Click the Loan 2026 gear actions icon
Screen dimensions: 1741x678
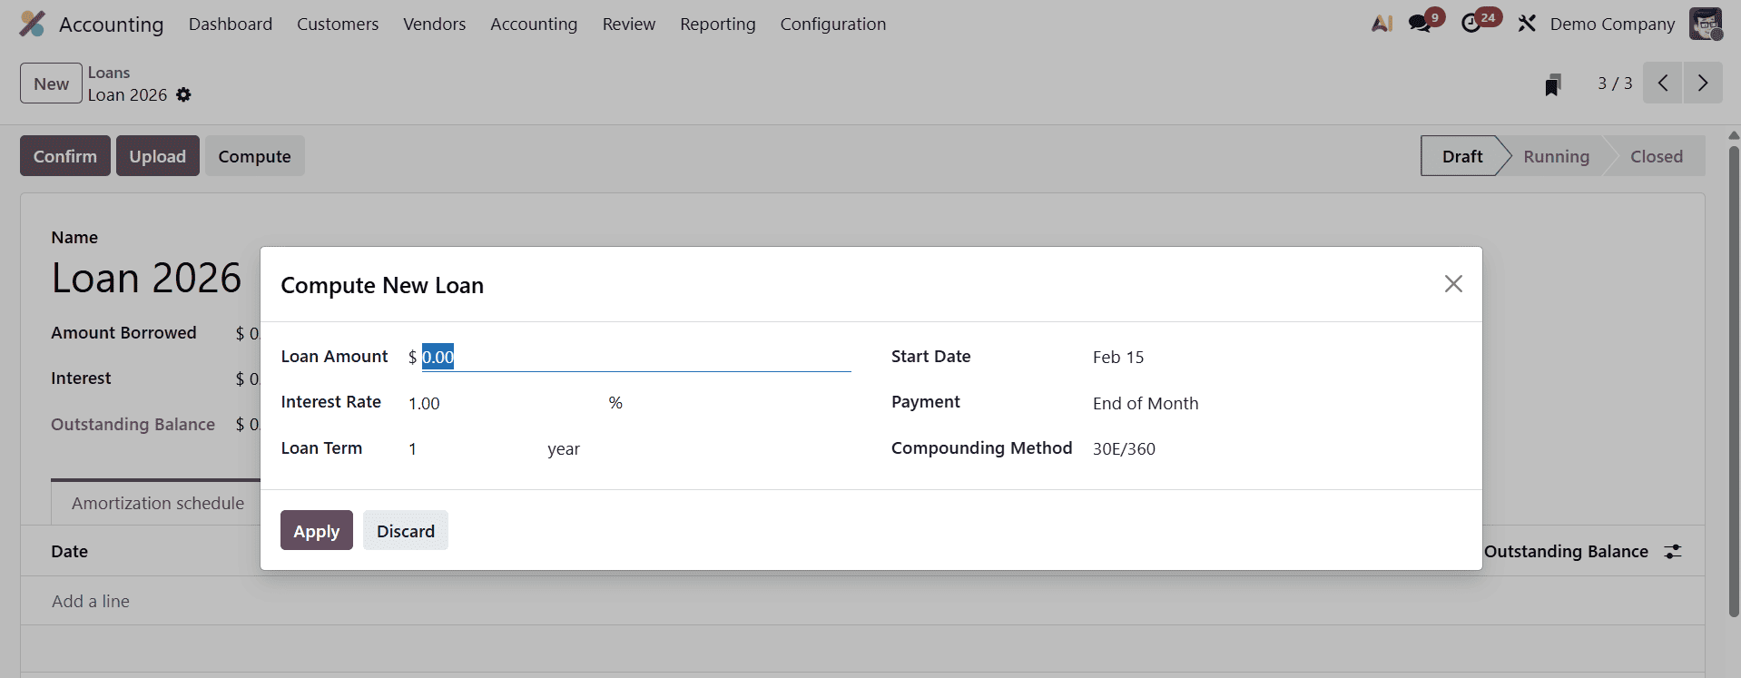(x=183, y=95)
